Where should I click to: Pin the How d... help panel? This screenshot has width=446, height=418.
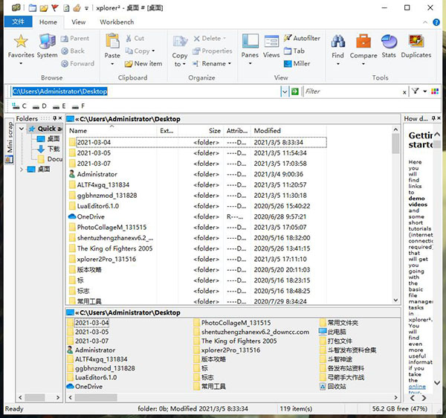[434, 118]
